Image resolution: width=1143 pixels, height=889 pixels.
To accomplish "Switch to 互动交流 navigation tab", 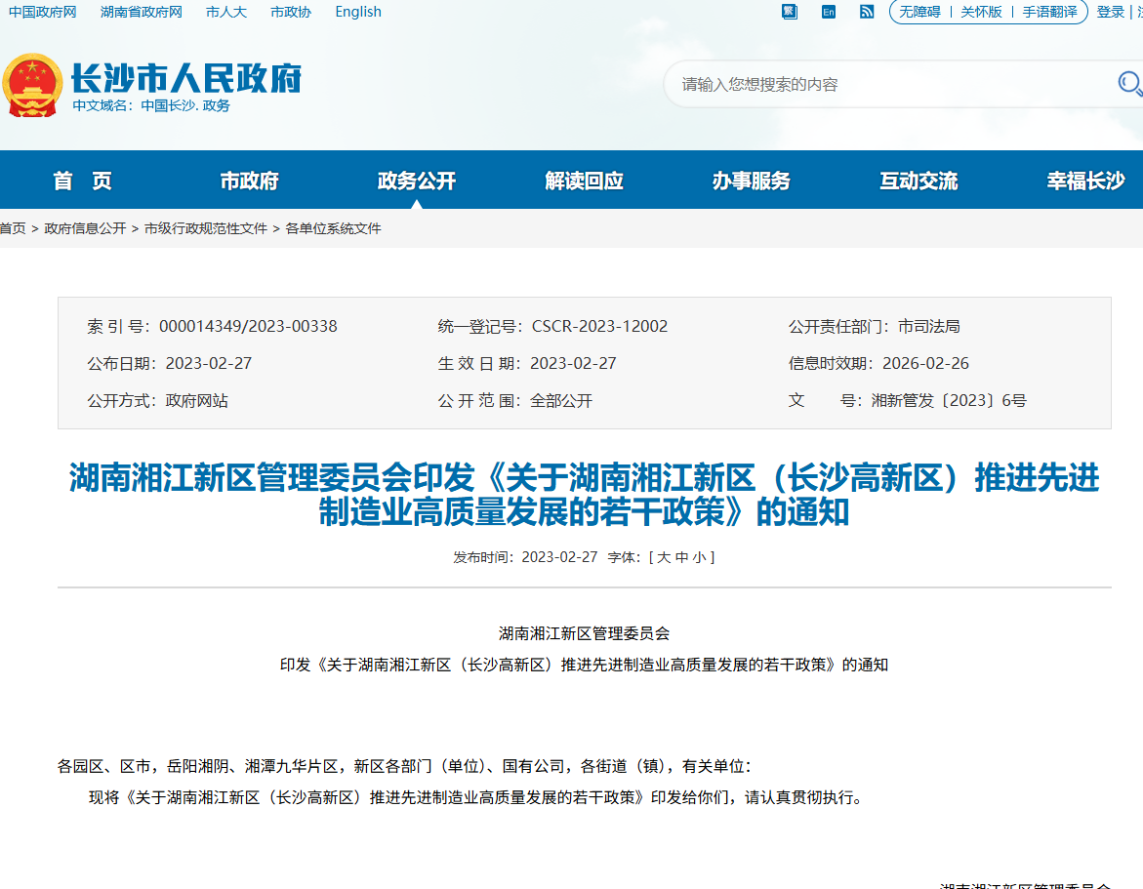I will coord(917,180).
